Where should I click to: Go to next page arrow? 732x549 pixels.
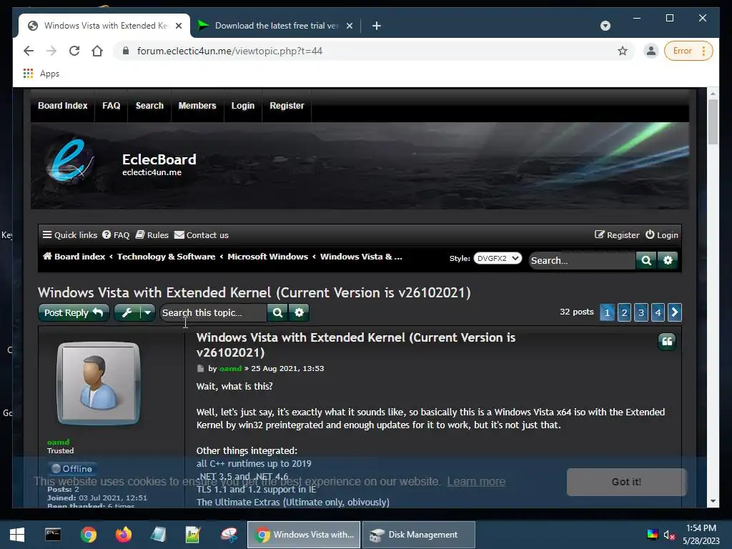tap(675, 312)
